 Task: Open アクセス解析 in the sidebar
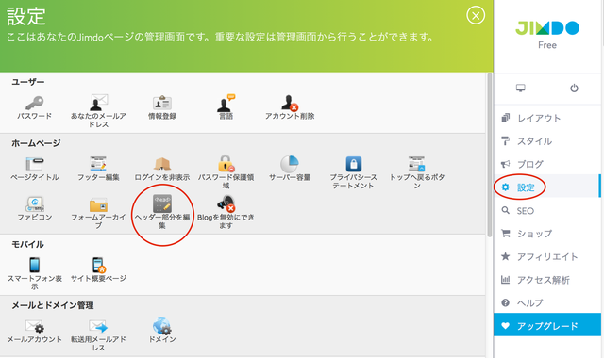pos(547,280)
